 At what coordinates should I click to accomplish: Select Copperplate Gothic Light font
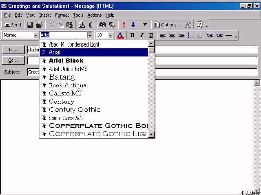pyautogui.click(x=94, y=134)
